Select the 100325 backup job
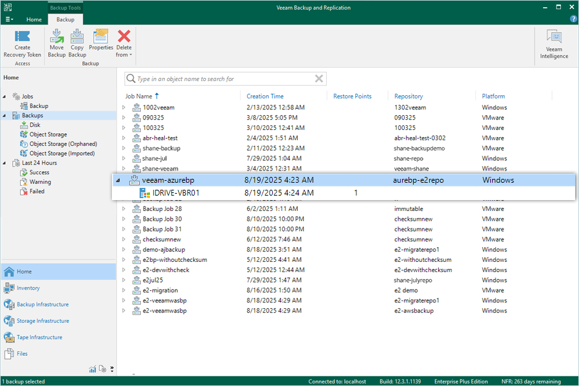Screen dimensions: 579x386 tap(153, 128)
